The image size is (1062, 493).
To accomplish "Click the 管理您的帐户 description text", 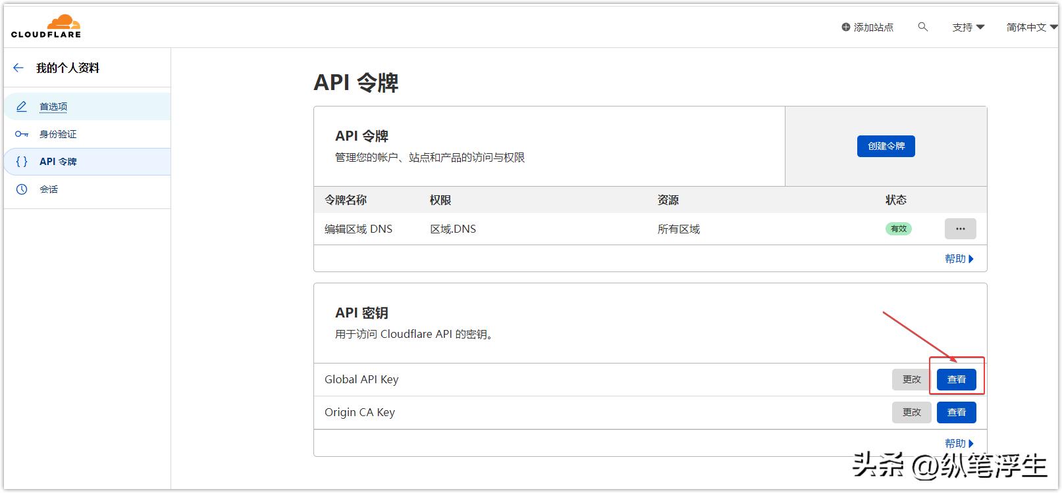I will point(430,158).
